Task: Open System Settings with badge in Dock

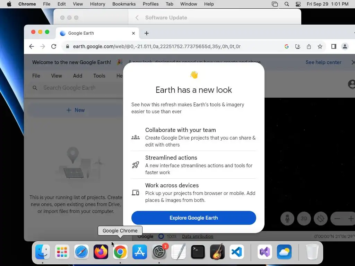Action: [159, 252]
